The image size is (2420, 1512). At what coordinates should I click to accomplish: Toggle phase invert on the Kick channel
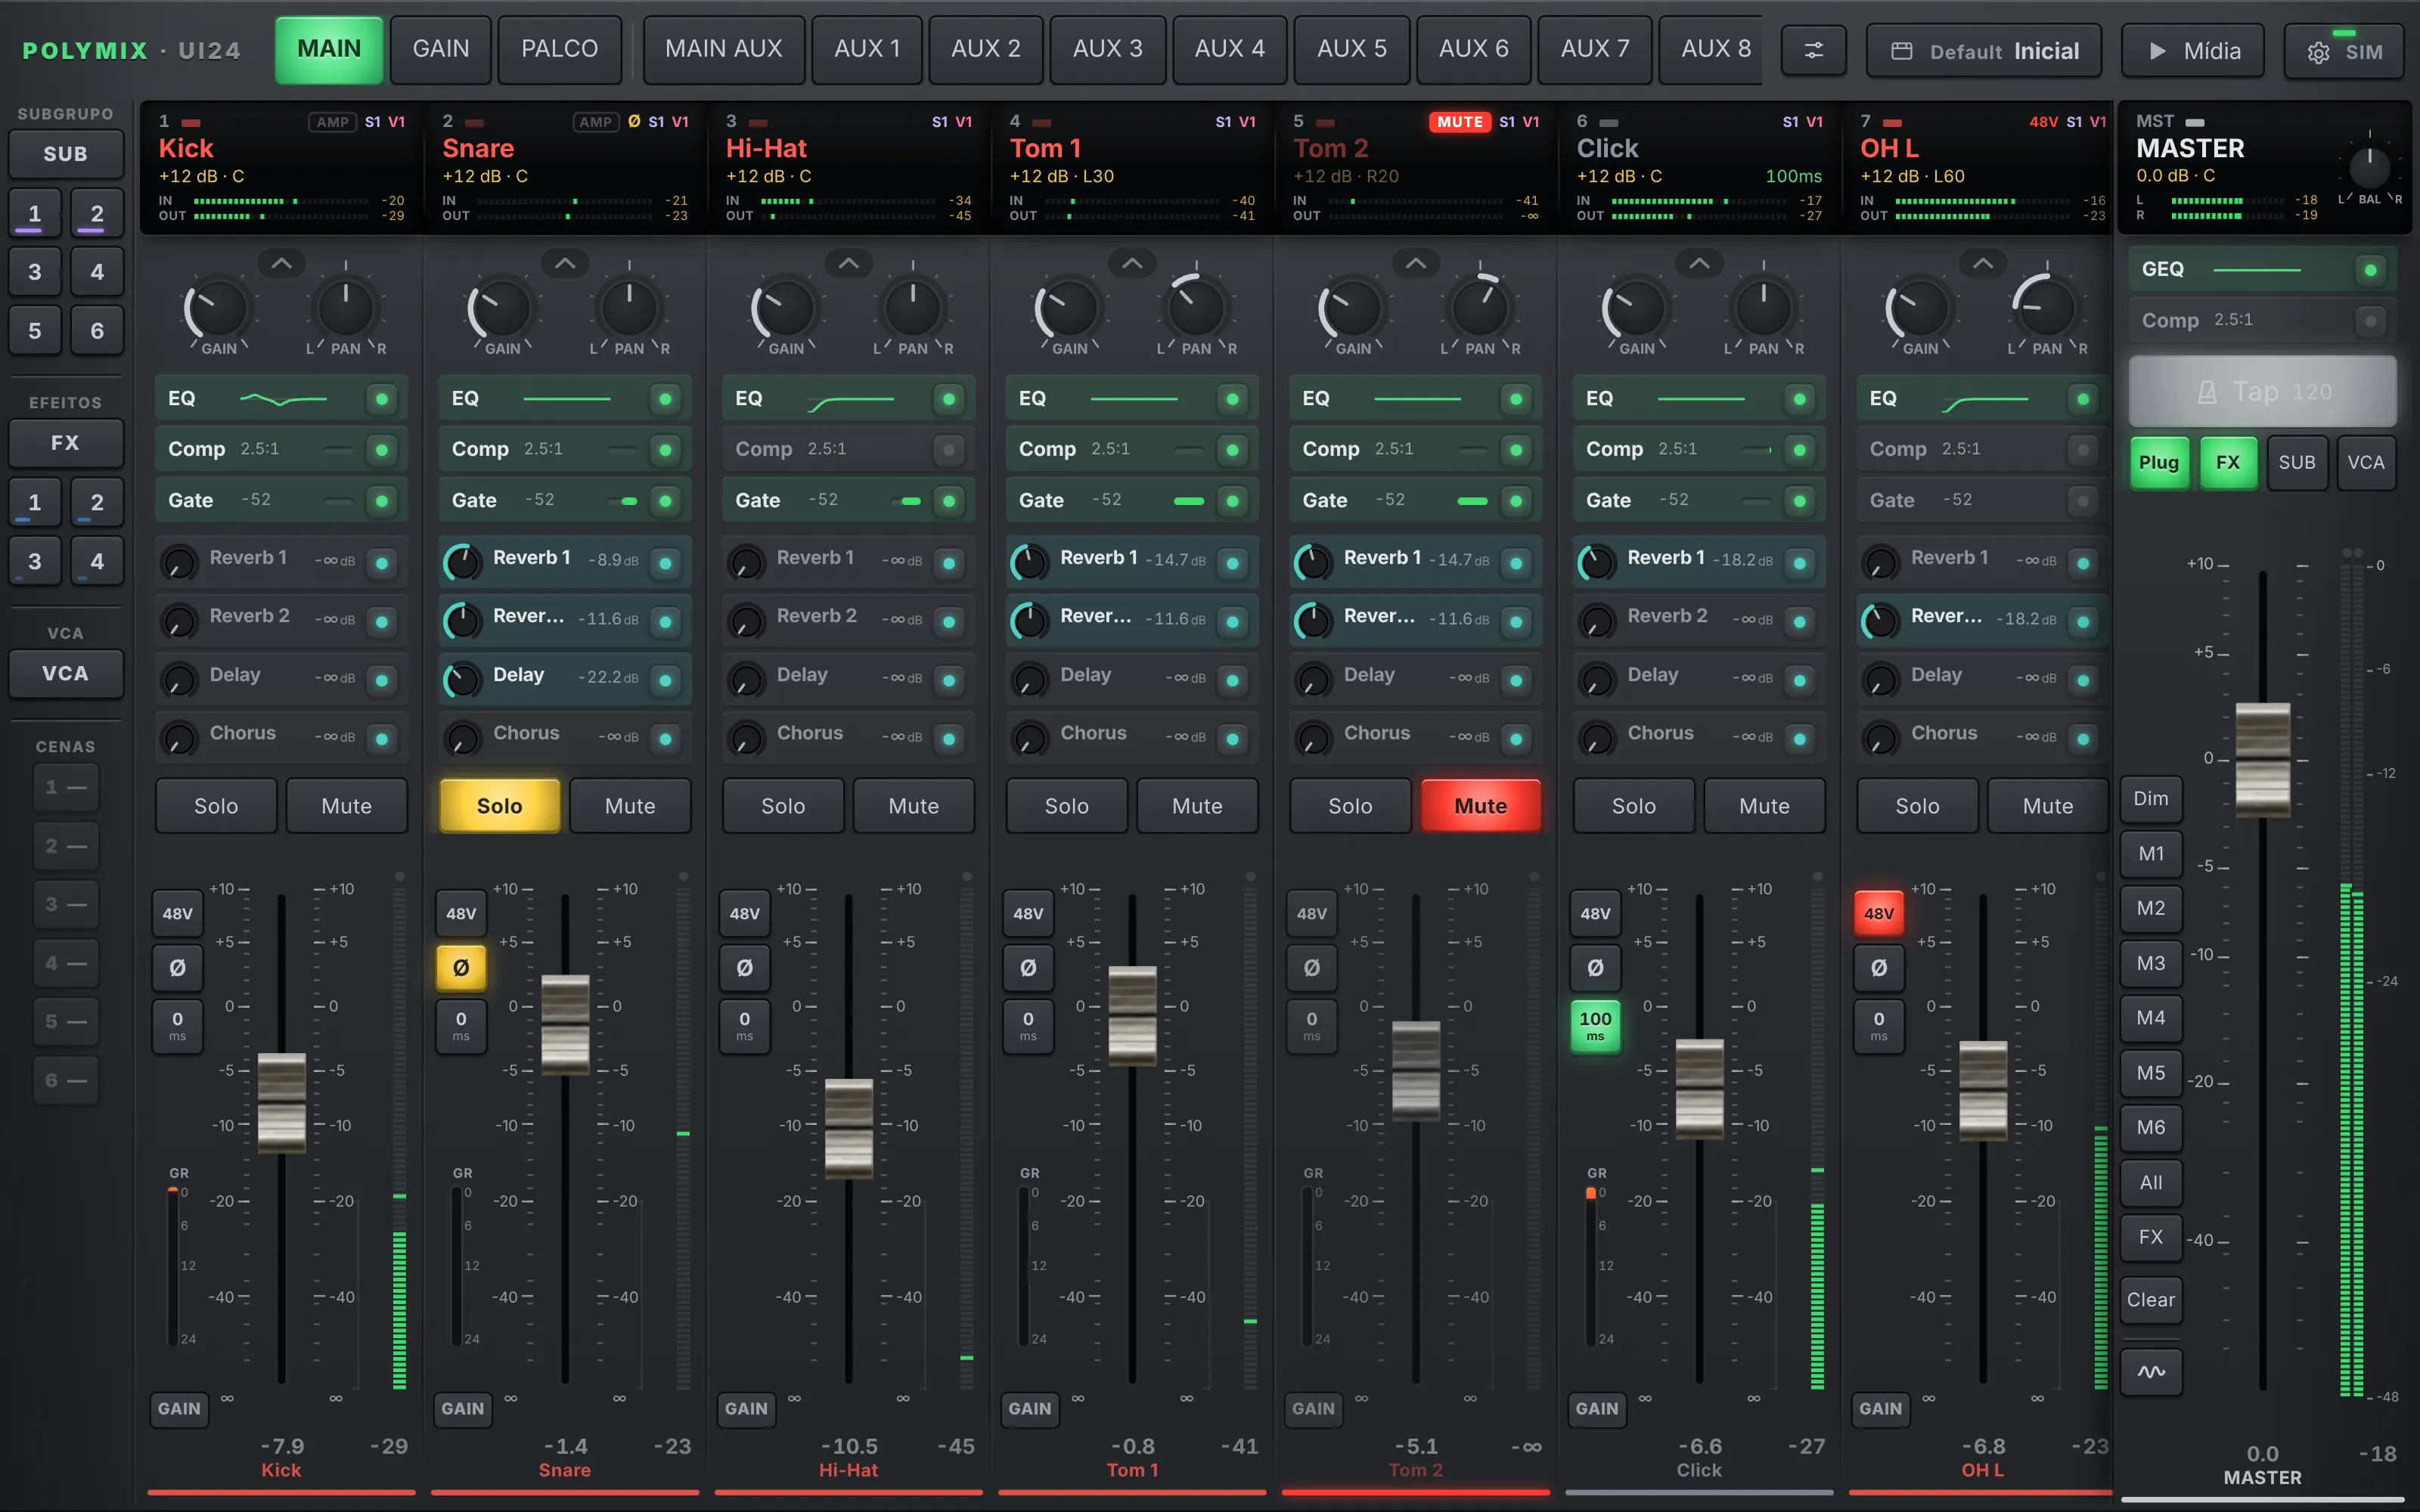coord(177,967)
